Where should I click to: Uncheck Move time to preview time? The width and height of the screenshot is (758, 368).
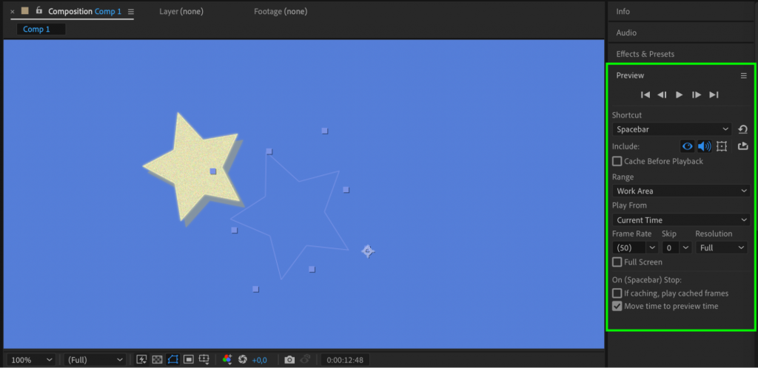point(617,306)
